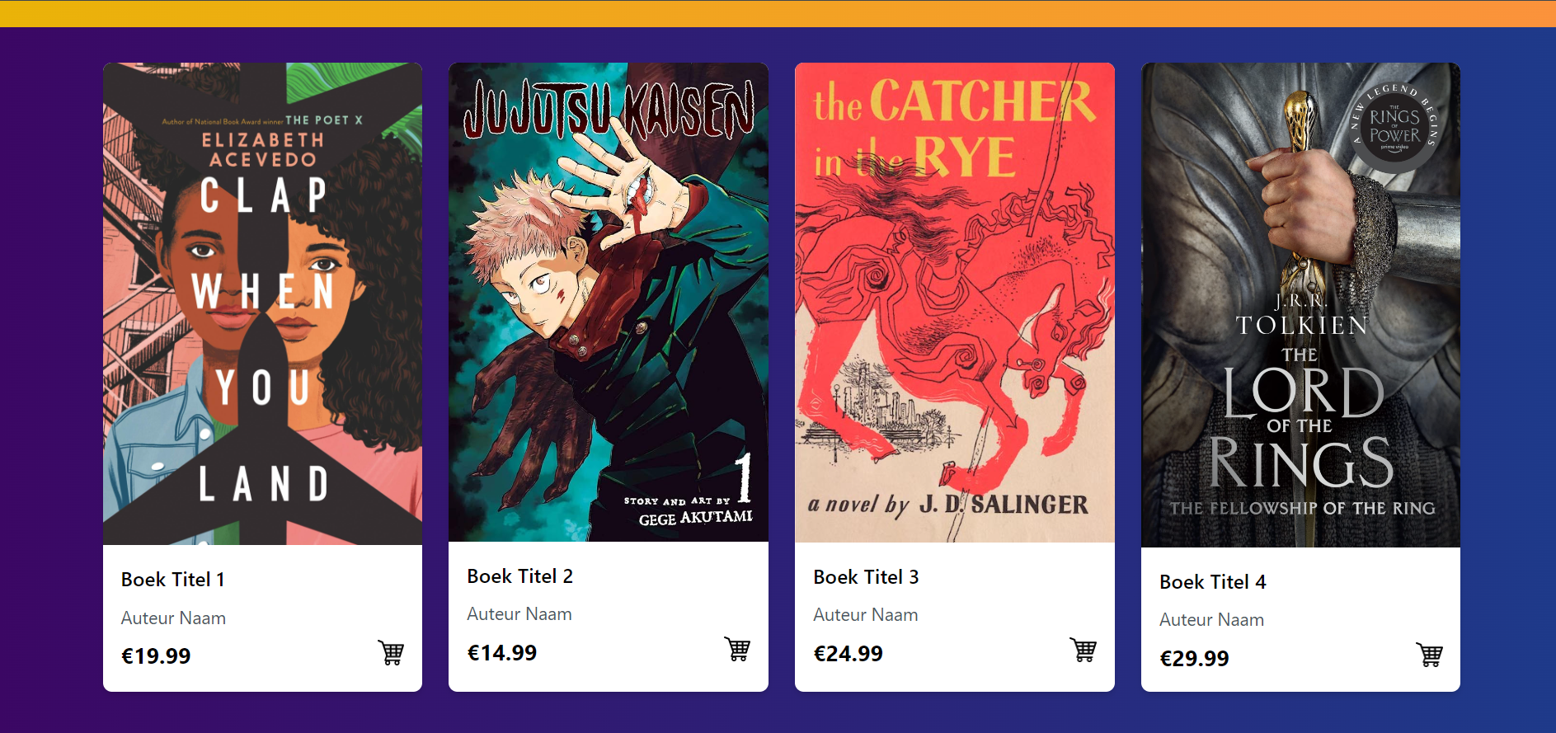Open Jujutsu Kaisen cover image
Viewport: 1556px width, 733px height.
(609, 302)
